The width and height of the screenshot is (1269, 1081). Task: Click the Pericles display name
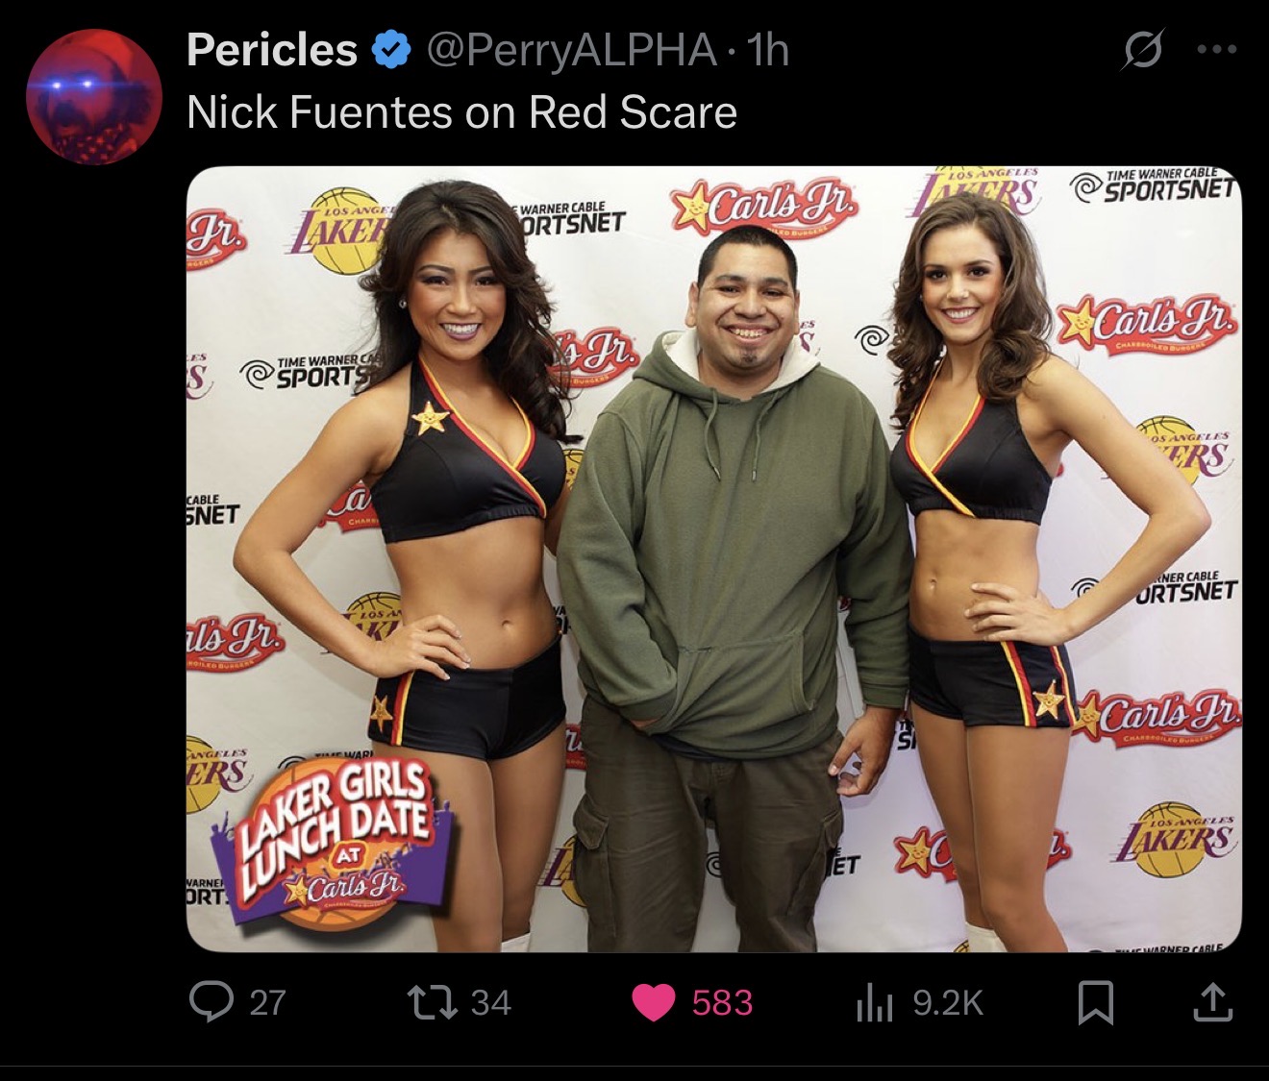coord(272,49)
